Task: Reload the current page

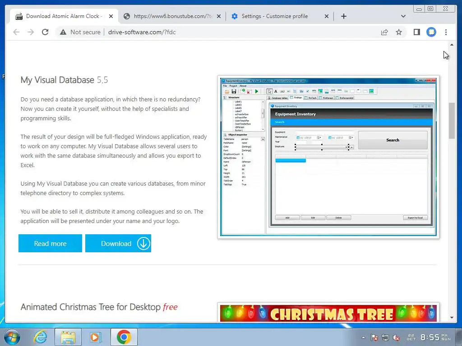Action: (45, 32)
